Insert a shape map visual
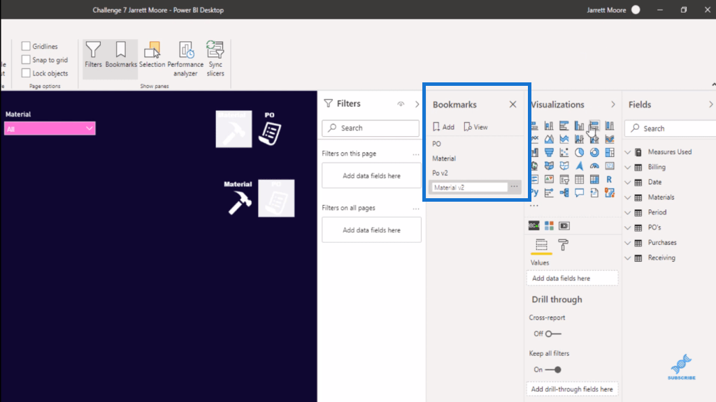This screenshot has width=716, height=402. tap(564, 166)
